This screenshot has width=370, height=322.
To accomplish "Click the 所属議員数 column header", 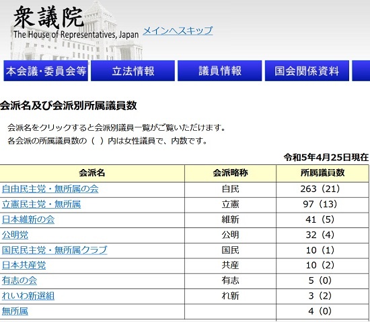I will click(x=322, y=173).
